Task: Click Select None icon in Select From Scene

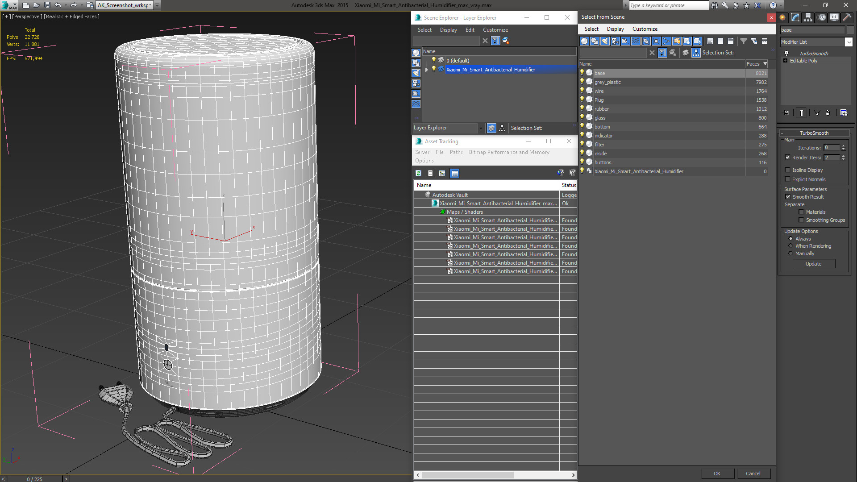Action: (720, 41)
